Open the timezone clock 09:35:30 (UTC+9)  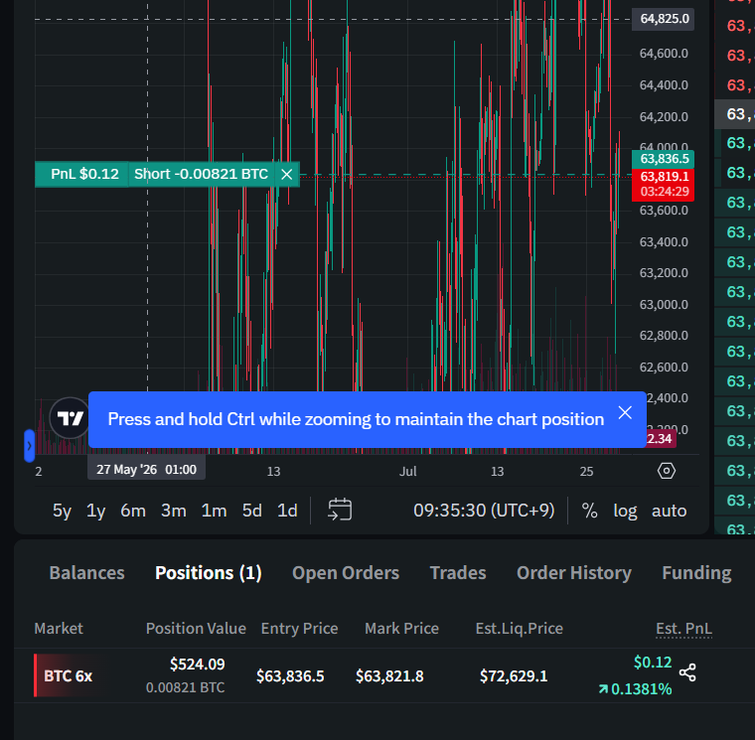tap(484, 511)
